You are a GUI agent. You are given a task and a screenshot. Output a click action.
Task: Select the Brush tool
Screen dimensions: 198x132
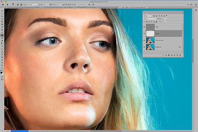click(x=2, y=33)
